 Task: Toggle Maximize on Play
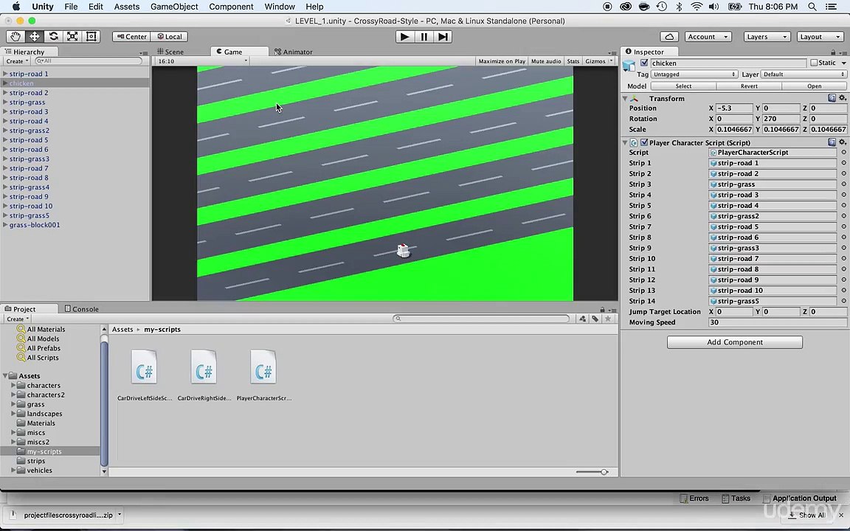coord(502,61)
